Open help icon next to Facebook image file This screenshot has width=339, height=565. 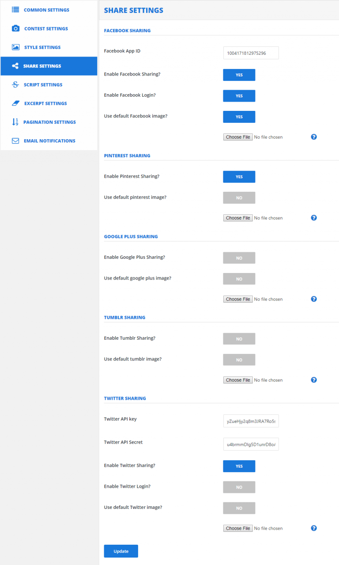[x=314, y=137]
